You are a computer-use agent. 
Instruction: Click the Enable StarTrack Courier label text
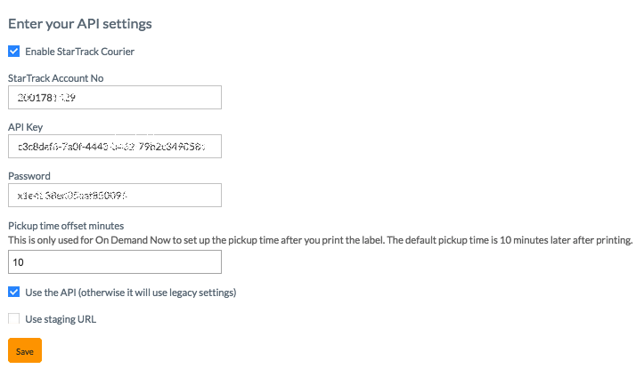pos(79,52)
